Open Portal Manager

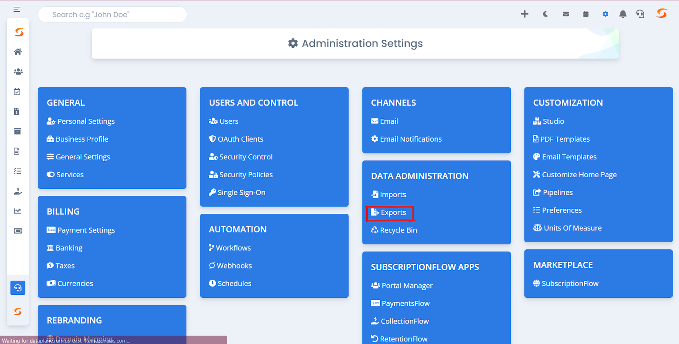point(402,286)
